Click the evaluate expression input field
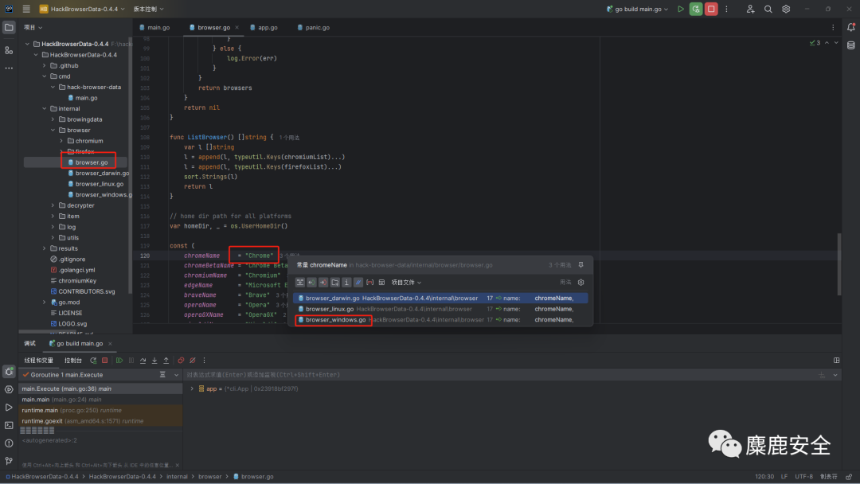The image size is (860, 484). pos(499,375)
